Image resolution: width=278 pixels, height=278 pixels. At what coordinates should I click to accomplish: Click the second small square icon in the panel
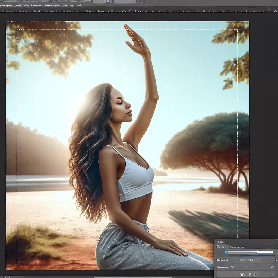pos(223,247)
